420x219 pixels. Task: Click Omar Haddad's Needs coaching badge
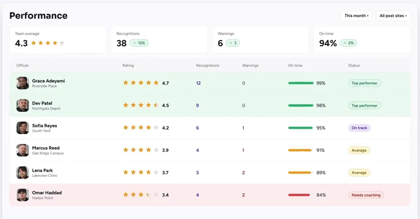(366, 195)
